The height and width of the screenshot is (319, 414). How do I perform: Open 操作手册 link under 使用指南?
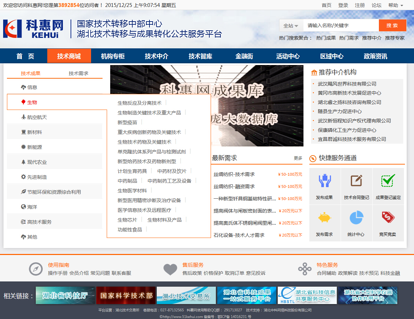58,273
